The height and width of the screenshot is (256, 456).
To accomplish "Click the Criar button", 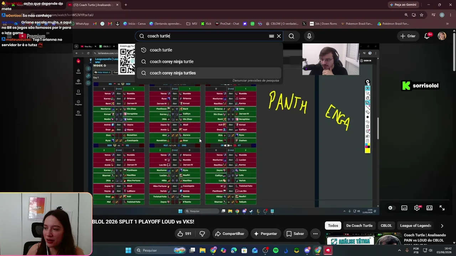I will point(408,36).
